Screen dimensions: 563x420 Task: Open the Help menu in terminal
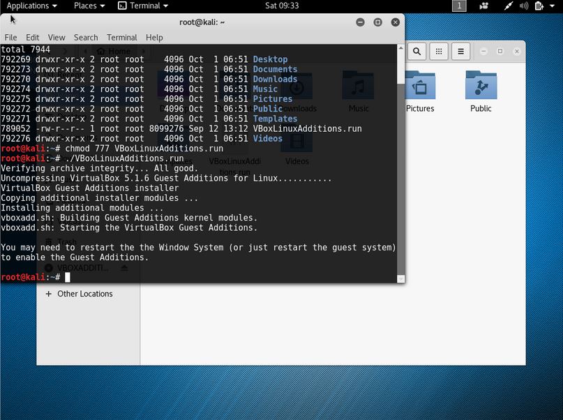(x=154, y=38)
